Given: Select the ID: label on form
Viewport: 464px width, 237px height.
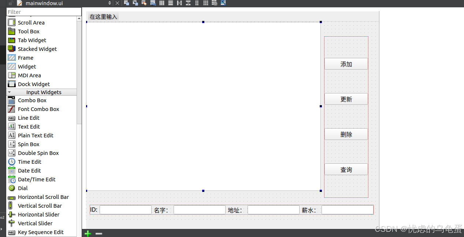Looking at the screenshot, I should (94, 210).
